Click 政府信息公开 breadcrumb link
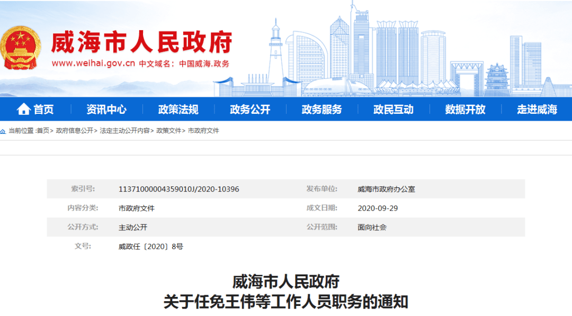 (x=75, y=131)
